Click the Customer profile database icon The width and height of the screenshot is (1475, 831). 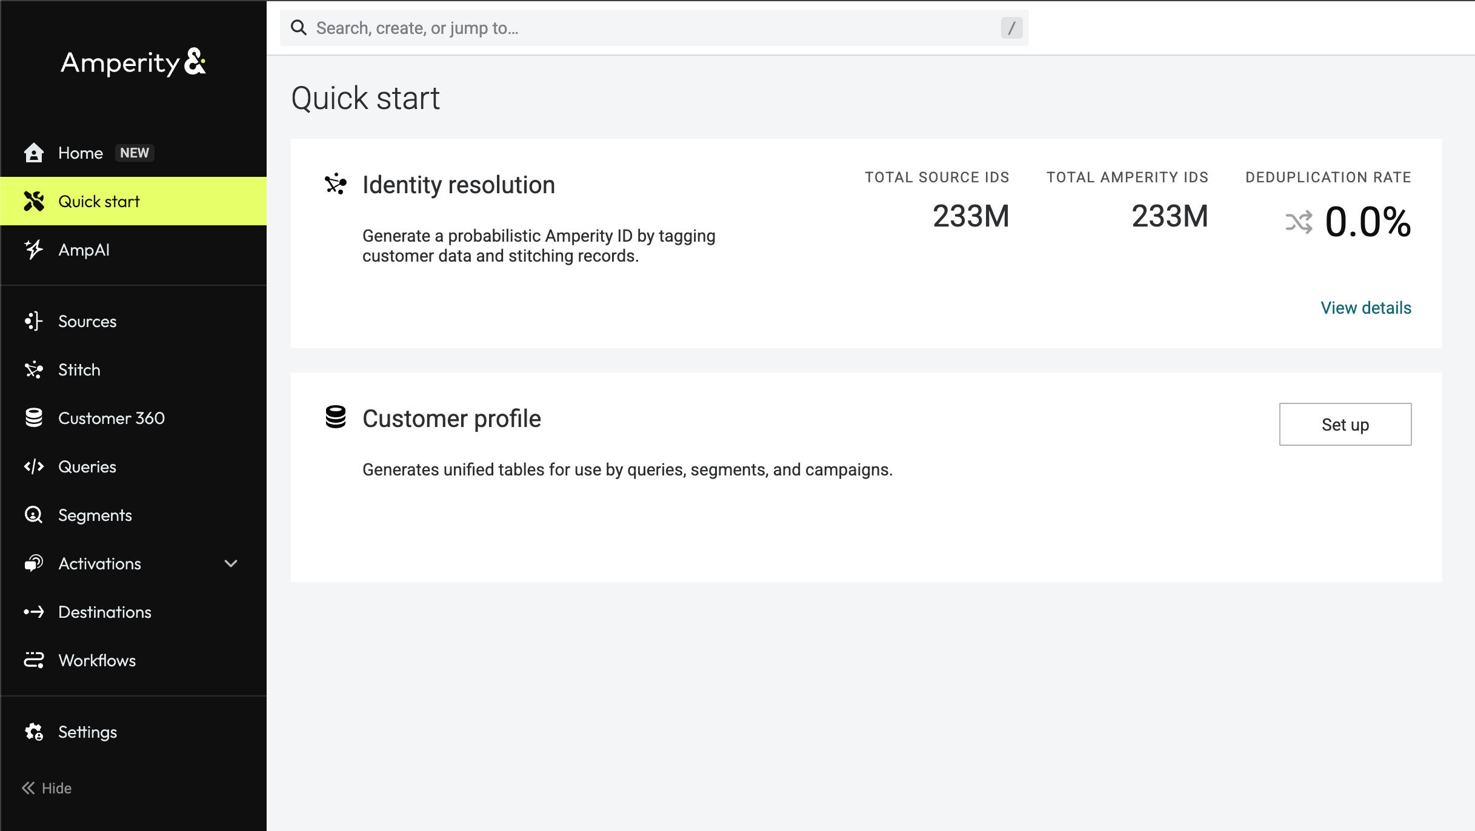tap(336, 417)
